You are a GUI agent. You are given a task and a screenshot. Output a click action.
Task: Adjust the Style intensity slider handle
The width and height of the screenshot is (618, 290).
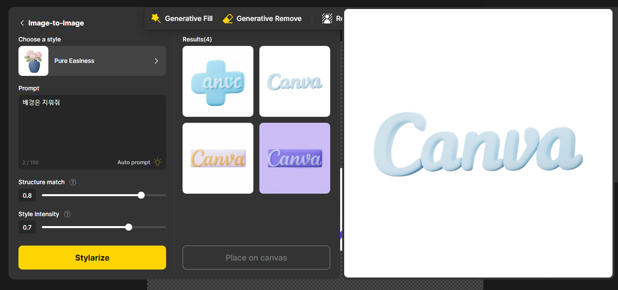coord(129,227)
